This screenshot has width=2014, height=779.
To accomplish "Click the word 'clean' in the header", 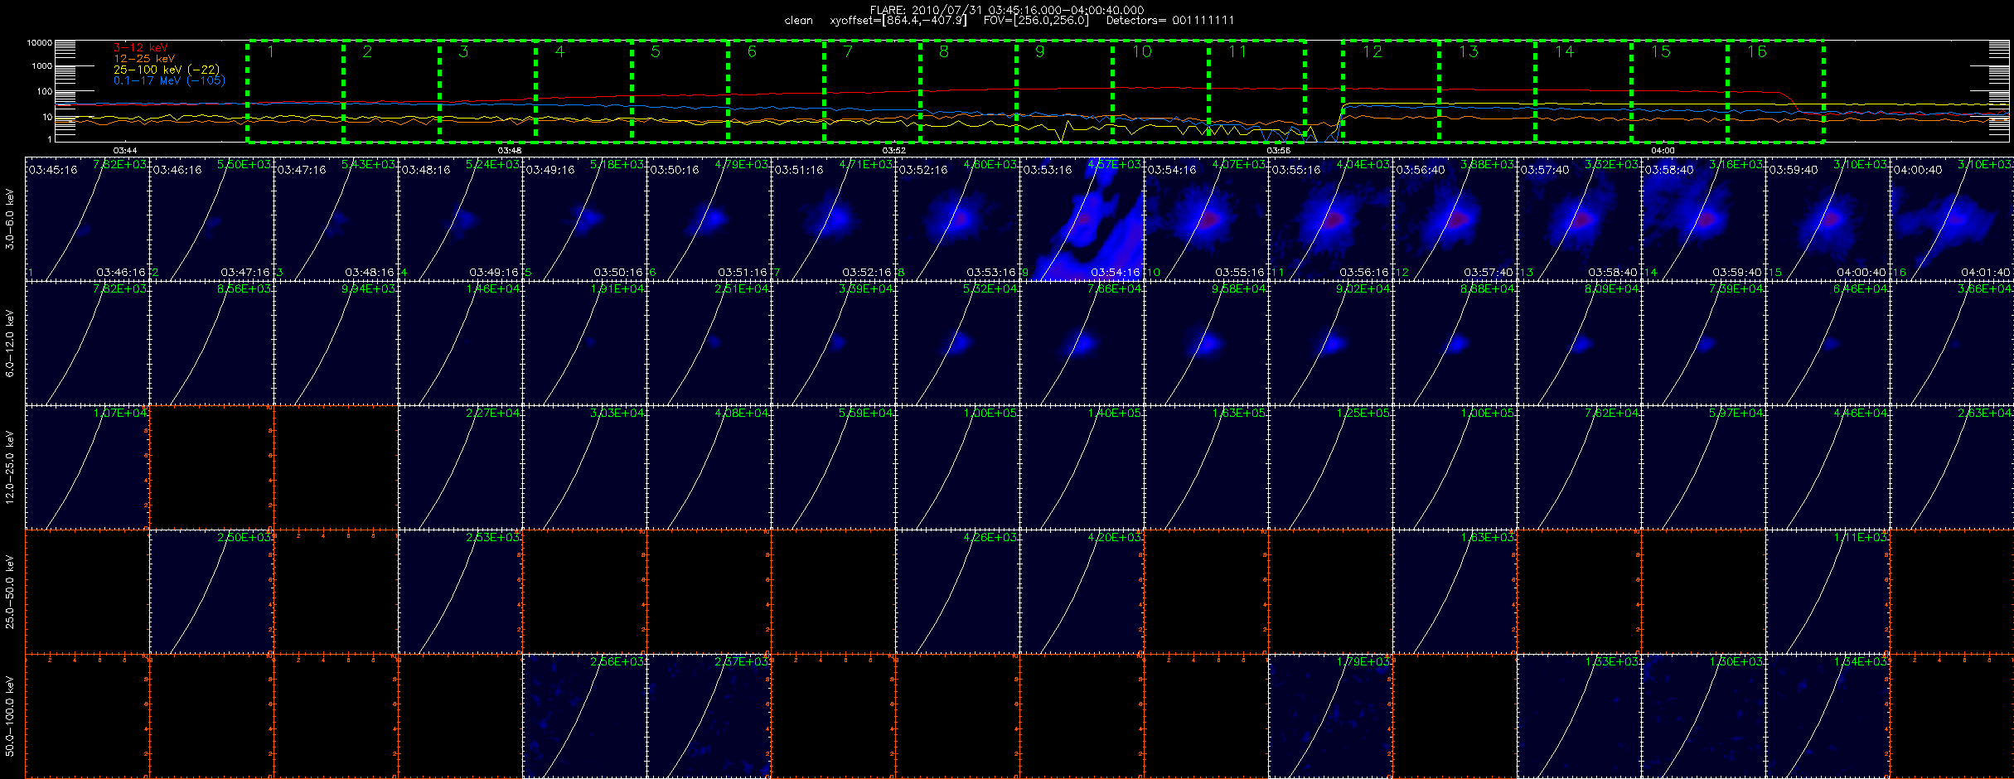I will click(799, 21).
